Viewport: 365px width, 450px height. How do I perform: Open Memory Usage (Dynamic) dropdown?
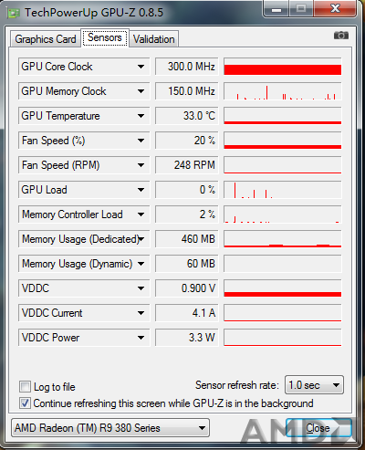point(141,264)
